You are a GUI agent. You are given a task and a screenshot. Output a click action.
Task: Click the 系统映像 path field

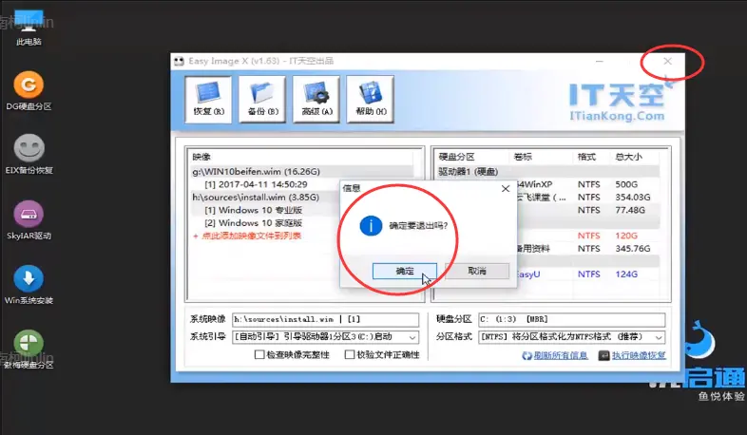(x=325, y=319)
